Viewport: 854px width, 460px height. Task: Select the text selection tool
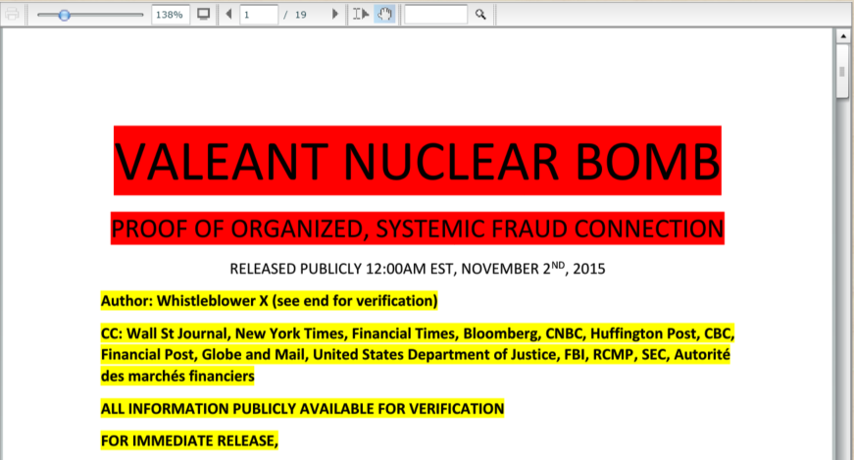[x=361, y=14]
